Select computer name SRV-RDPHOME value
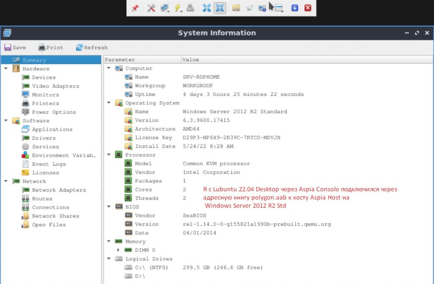Viewport: 434px width, 284px height. pyautogui.click(x=201, y=77)
